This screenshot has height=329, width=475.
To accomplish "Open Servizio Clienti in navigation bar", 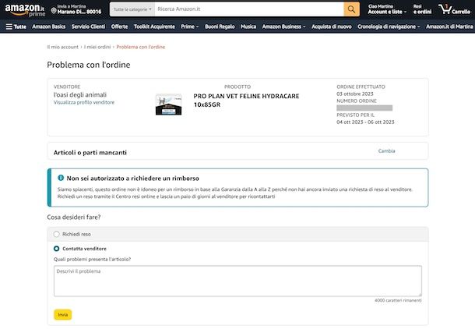I will 88,27.
